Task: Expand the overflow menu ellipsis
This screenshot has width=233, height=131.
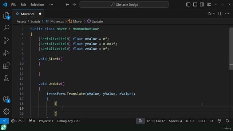Action: (51, 4)
